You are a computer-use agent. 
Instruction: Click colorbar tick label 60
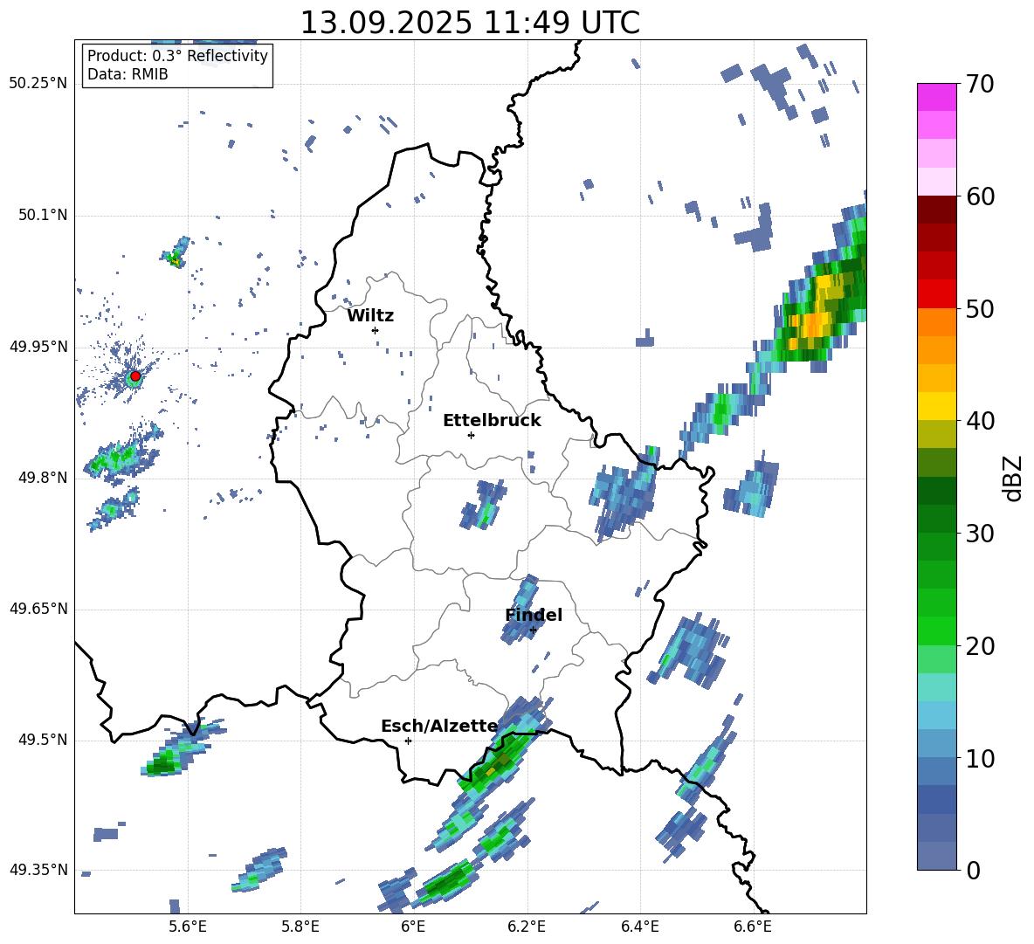(x=980, y=196)
